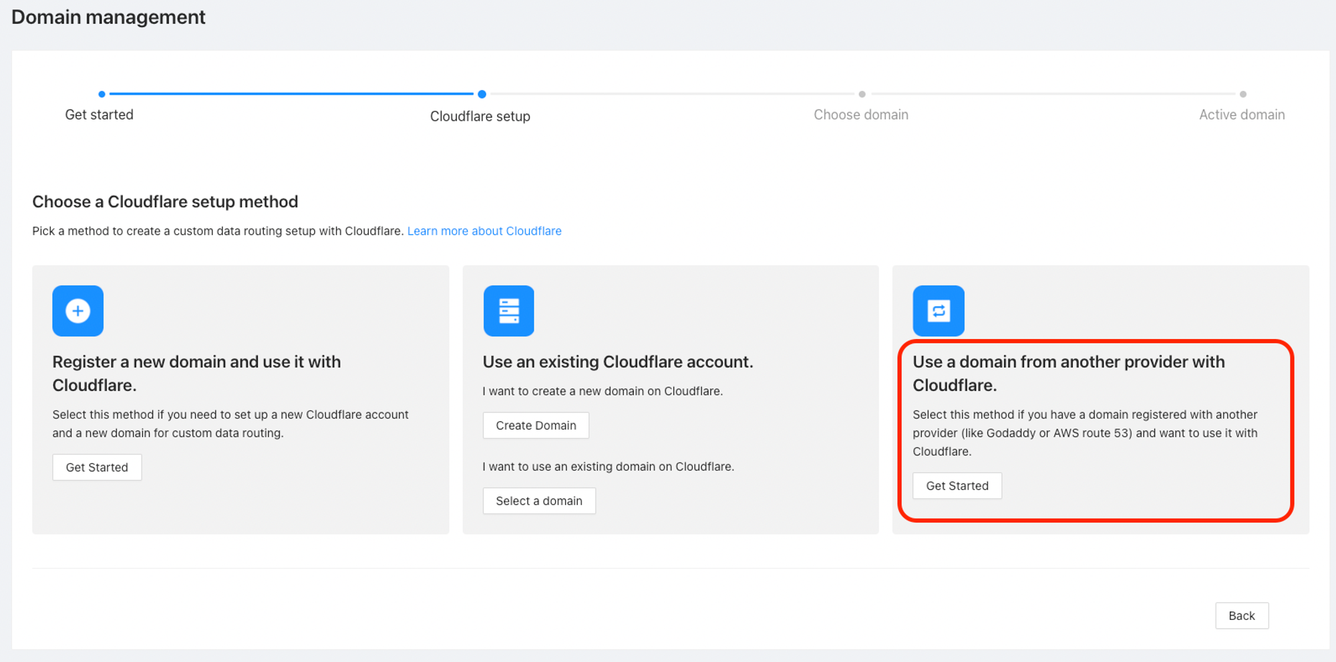Click the 'Pick a method to create a custom data routing' text
This screenshot has height=662, width=1336.
pos(218,231)
